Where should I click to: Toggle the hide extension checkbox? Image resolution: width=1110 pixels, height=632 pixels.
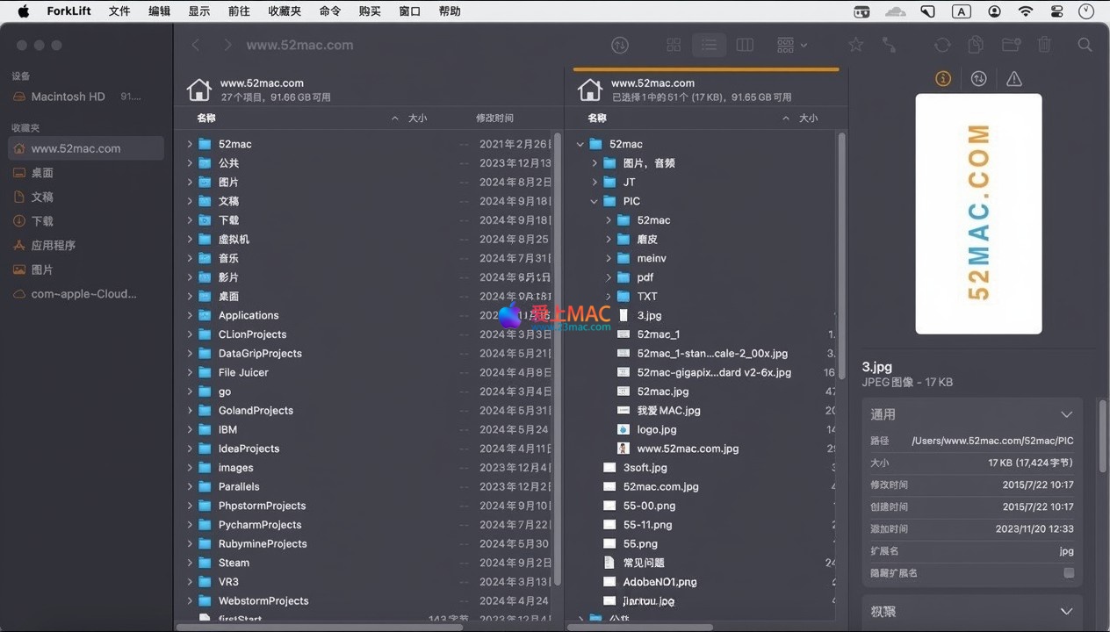[1069, 573]
